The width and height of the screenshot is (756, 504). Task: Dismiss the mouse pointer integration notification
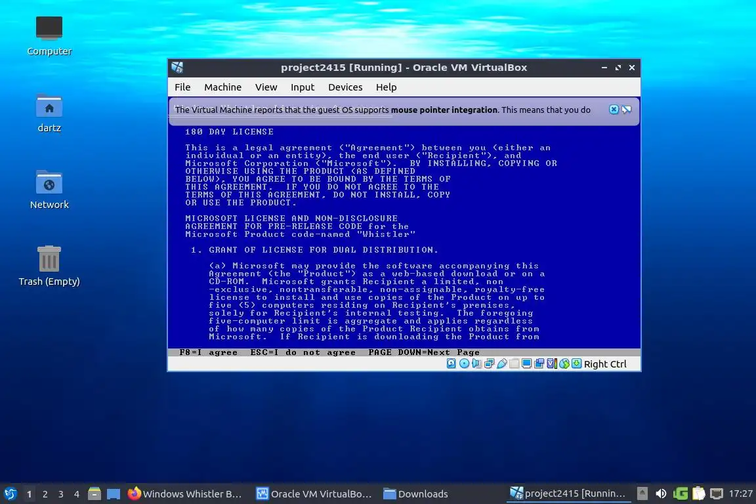(x=614, y=110)
